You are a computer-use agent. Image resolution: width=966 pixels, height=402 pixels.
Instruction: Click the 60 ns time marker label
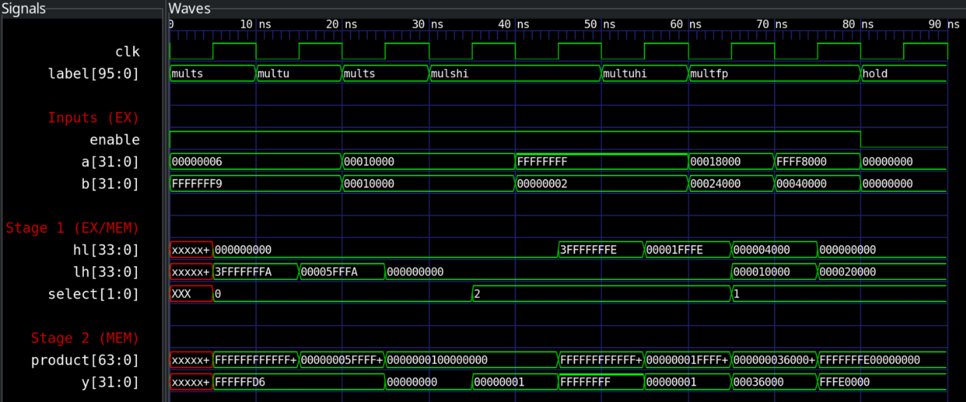(x=687, y=24)
